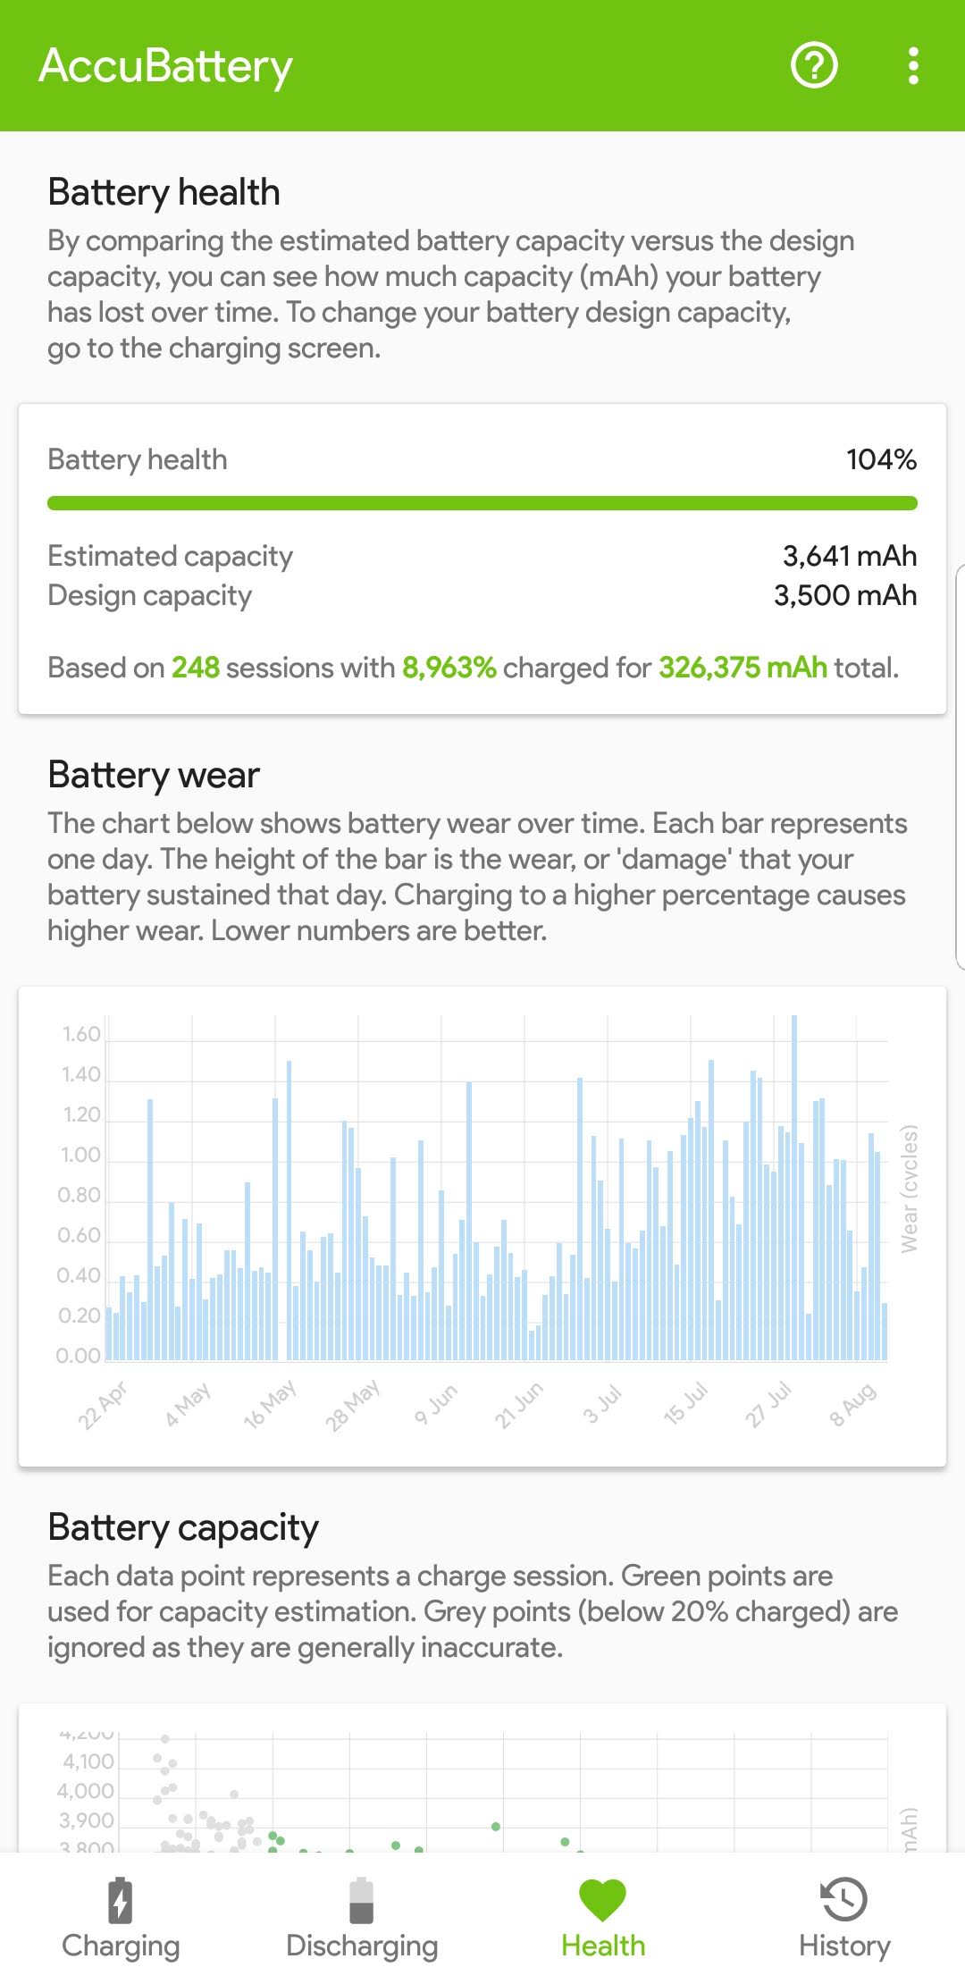
Task: Tap the green Health heart icon
Action: 603,1899
